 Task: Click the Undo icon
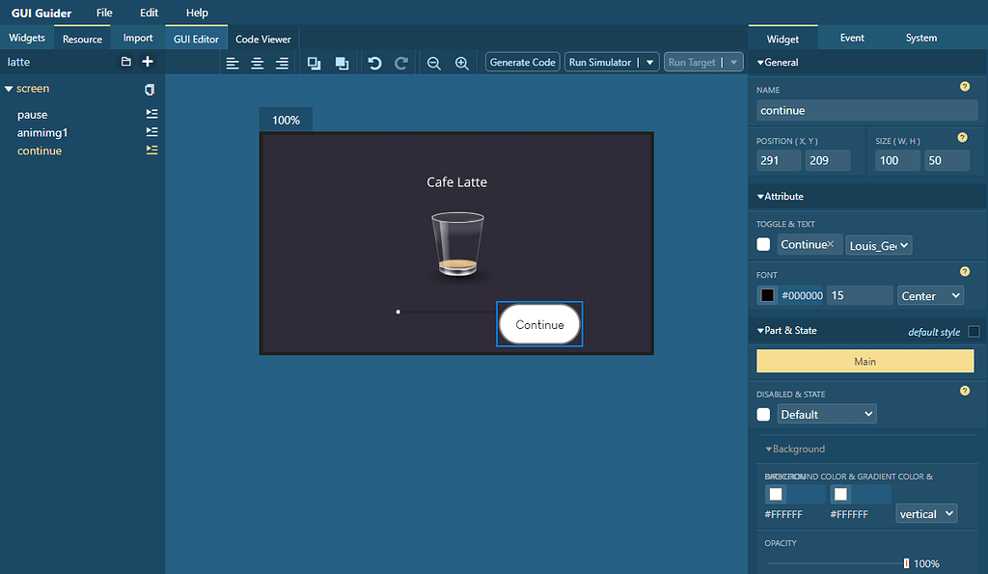[375, 62]
